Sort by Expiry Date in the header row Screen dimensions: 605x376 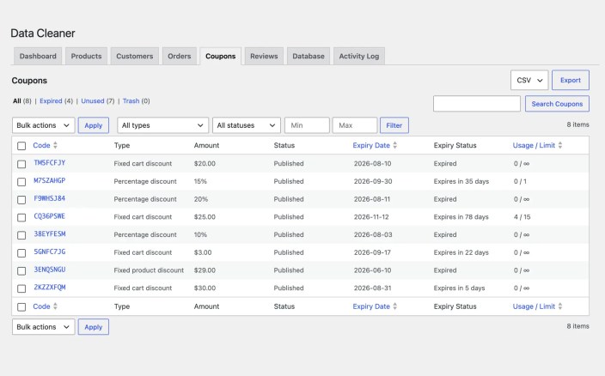pyautogui.click(x=375, y=145)
